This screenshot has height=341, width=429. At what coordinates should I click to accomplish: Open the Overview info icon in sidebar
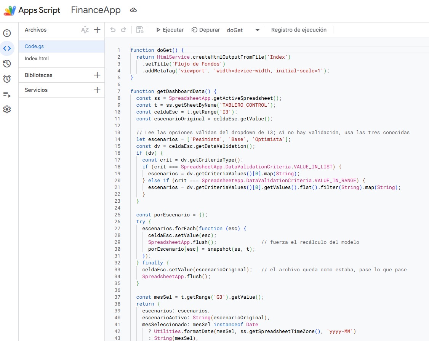7,33
